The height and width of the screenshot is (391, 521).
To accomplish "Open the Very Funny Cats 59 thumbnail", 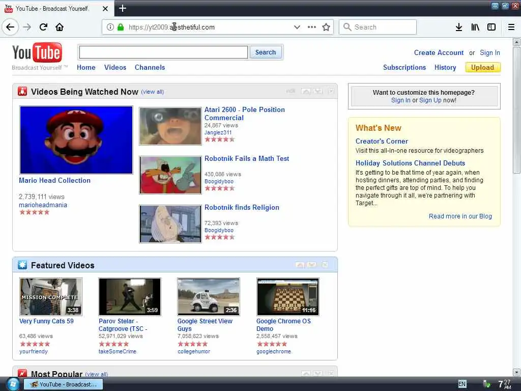I will 51,297.
